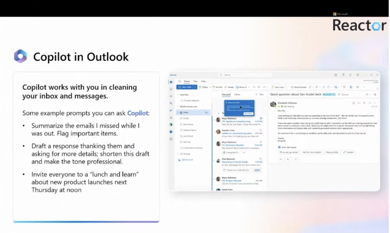Switch to the View ribbon tab

(x=195, y=81)
